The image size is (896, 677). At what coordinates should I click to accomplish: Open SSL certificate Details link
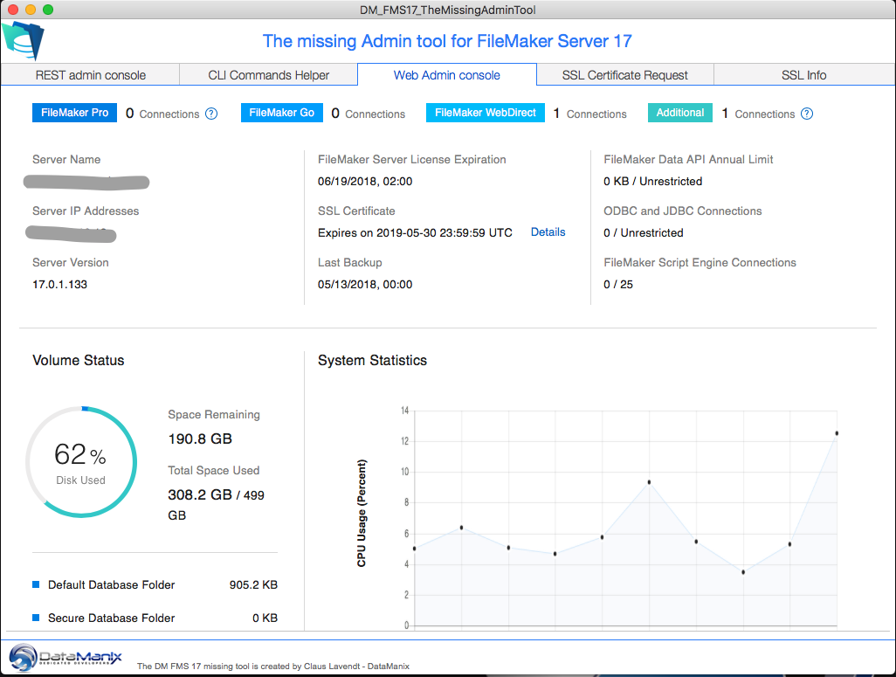coord(548,231)
